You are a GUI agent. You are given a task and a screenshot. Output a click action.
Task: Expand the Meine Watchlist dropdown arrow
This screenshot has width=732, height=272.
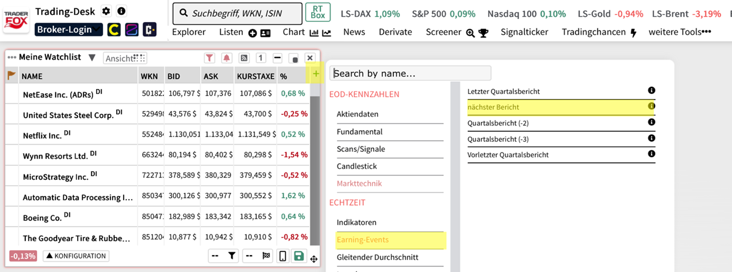coord(92,57)
